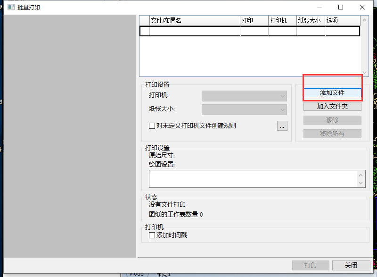377x277 pixels.
Task: Click the 移除 button
Action: coord(332,120)
